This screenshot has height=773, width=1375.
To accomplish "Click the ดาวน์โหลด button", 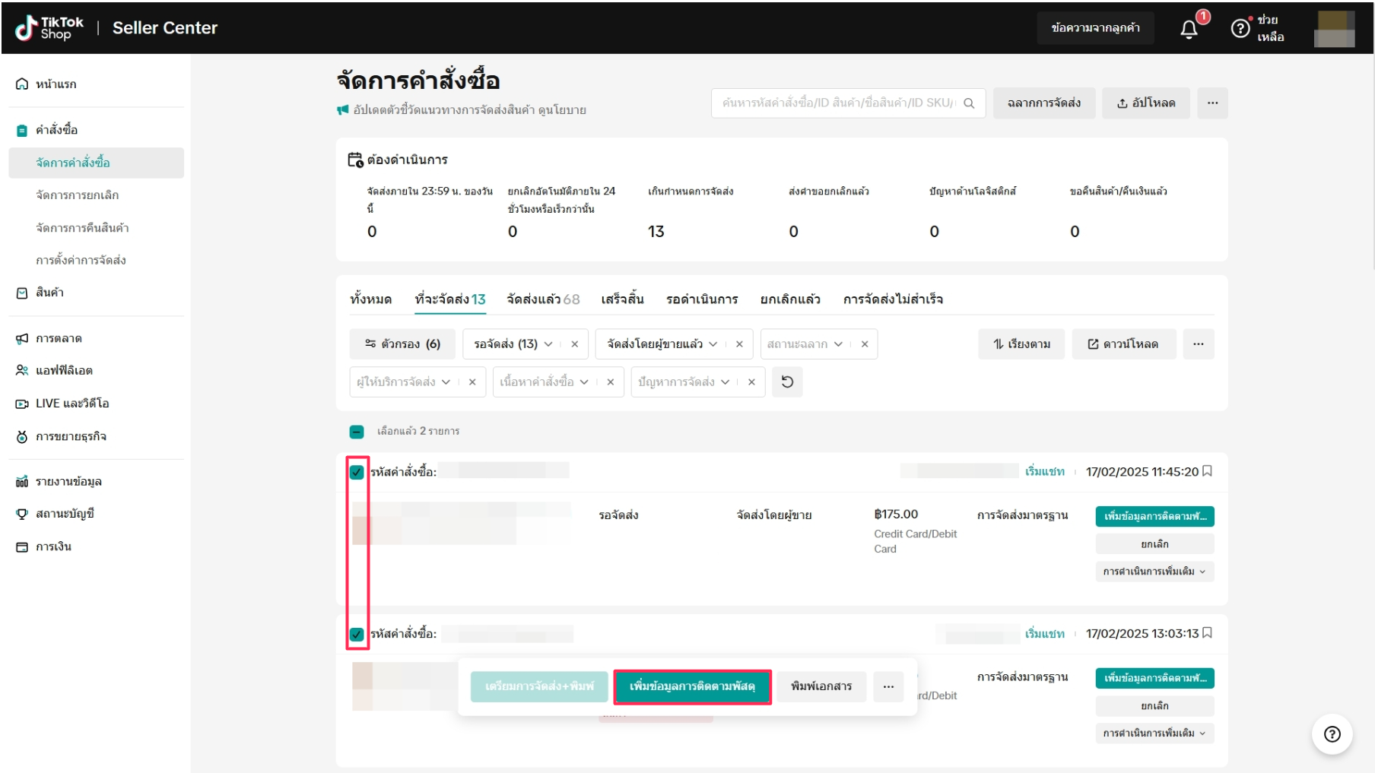I will tap(1123, 344).
